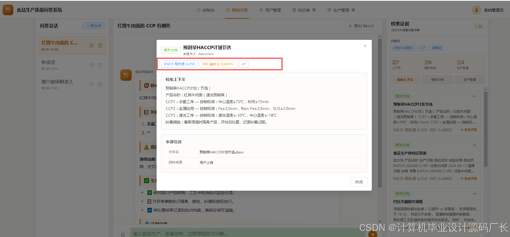The image size is (510, 237).
Task: Delete the 新会话 conversation
Action: [100, 65]
